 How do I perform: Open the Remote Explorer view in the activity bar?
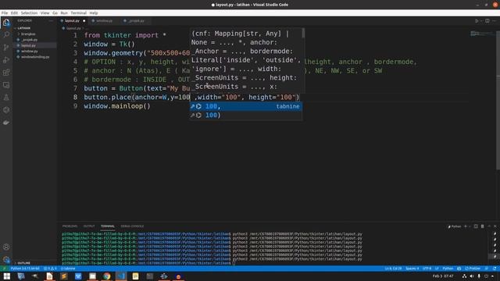point(6,85)
